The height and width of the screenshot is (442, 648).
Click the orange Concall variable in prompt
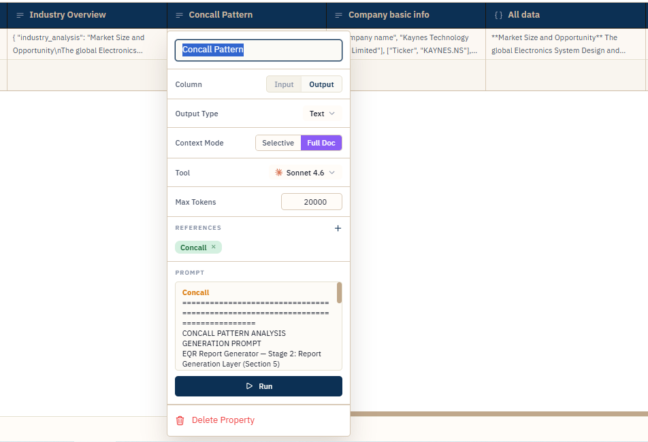click(195, 292)
